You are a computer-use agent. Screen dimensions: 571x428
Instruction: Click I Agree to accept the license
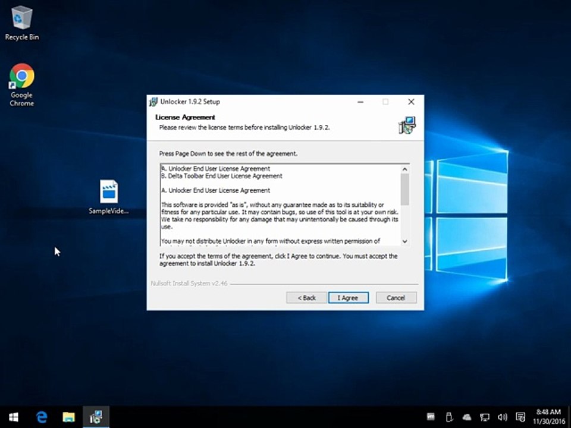pos(348,298)
